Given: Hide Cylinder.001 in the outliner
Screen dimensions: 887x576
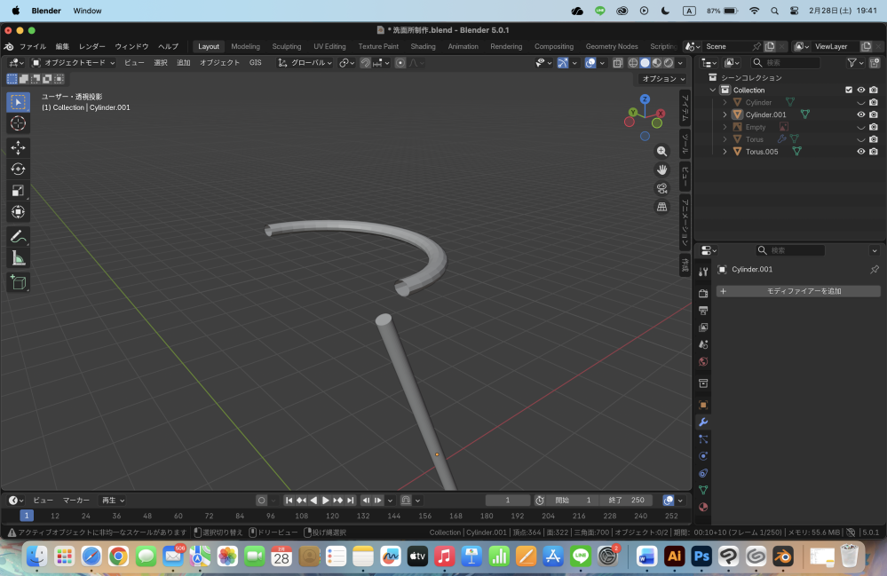Looking at the screenshot, I should coord(859,114).
